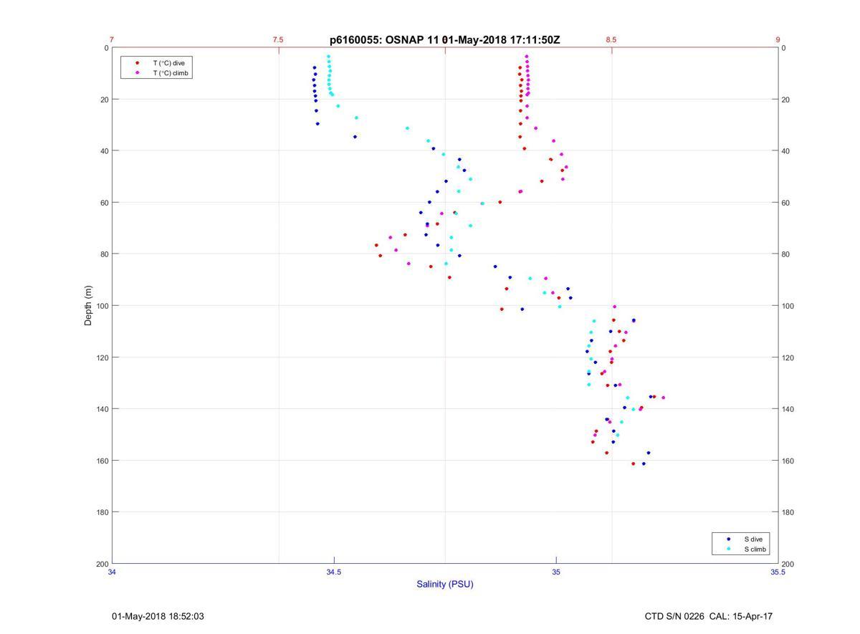Click the blue "34.5" salinity axis tick

coord(334,572)
